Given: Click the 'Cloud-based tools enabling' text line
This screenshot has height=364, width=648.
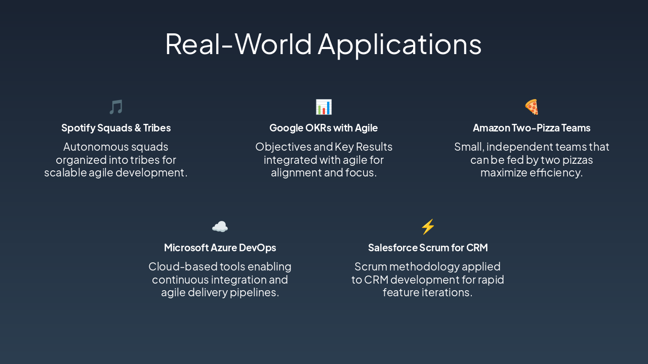Looking at the screenshot, I should tap(220, 266).
